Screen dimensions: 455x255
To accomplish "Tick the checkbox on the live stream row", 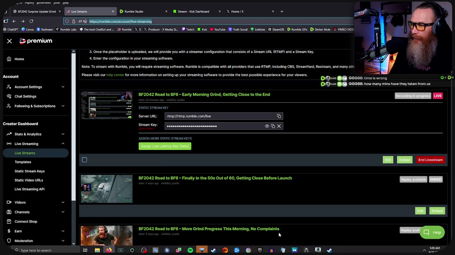I will (85, 160).
